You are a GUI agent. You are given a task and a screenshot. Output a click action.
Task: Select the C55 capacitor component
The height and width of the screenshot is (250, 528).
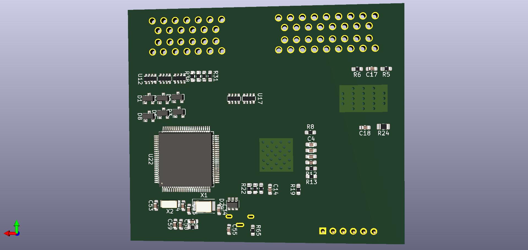[x=229, y=229]
